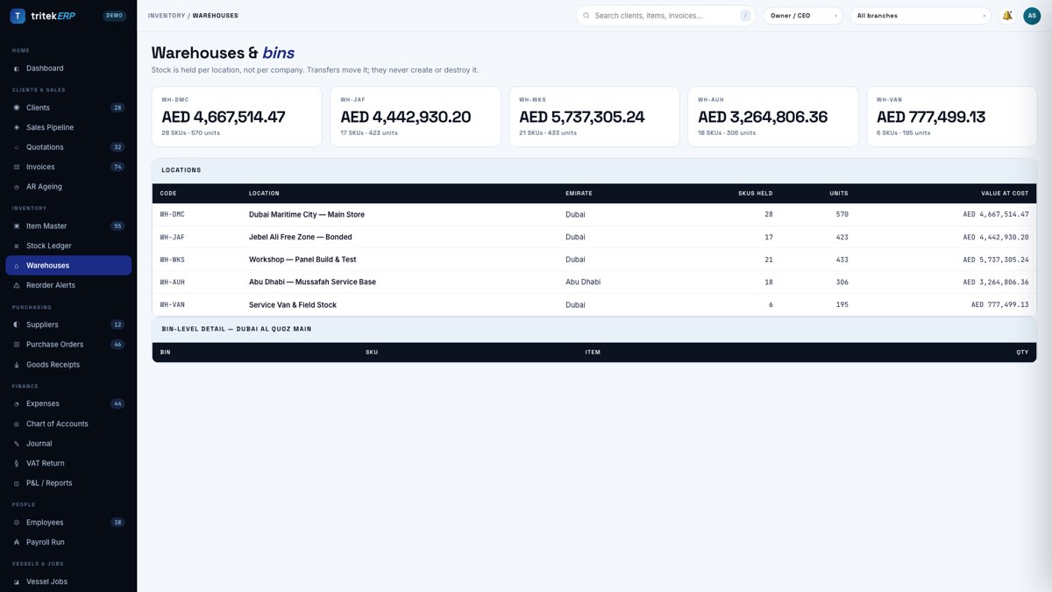Screen dimensions: 1052x592
Task: Click the Expenses sidebar icon
Action: coord(17,403)
